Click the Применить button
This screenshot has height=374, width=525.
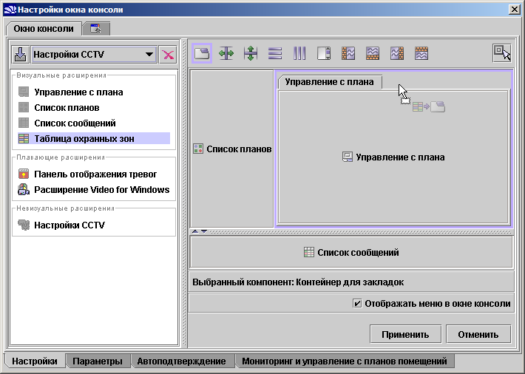[405, 334]
